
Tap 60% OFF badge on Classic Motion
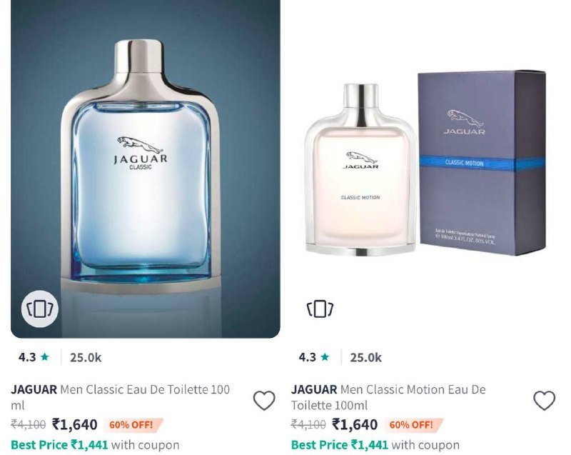pyautogui.click(x=413, y=425)
